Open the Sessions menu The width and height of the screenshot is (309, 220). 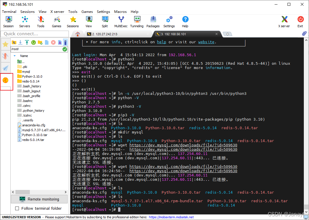point(28,12)
